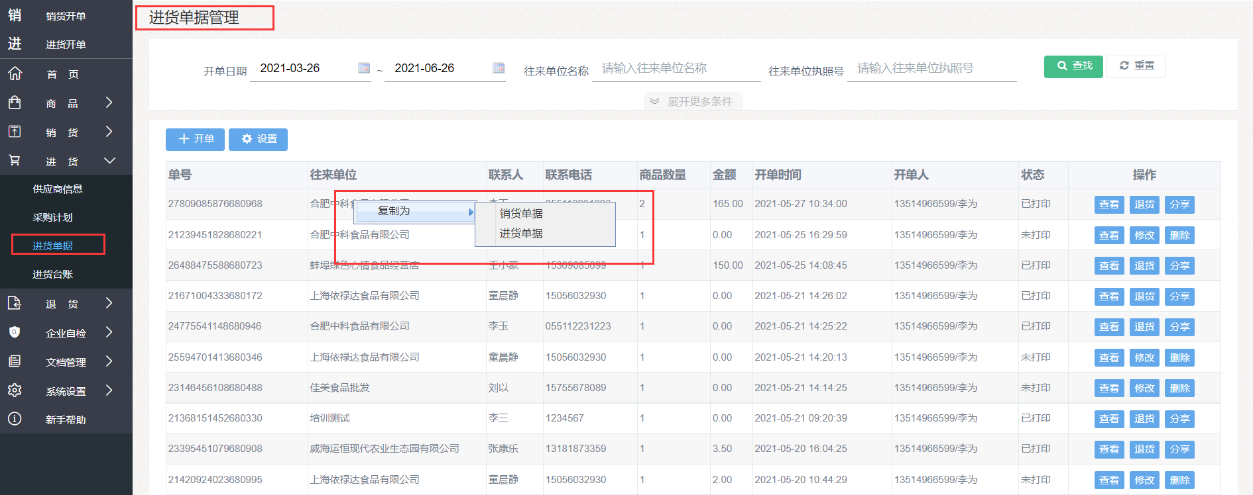Image resolution: width=1253 pixels, height=495 pixels.
Task: Open the start date calendar picker icon
Action: 364,68
